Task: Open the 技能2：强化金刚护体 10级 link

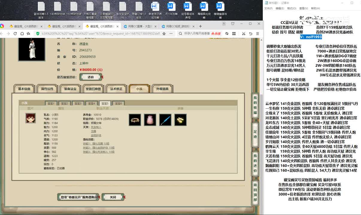Action: (99, 148)
